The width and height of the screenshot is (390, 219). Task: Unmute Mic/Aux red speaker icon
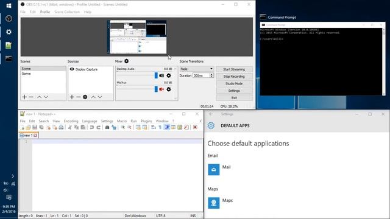coord(161,89)
